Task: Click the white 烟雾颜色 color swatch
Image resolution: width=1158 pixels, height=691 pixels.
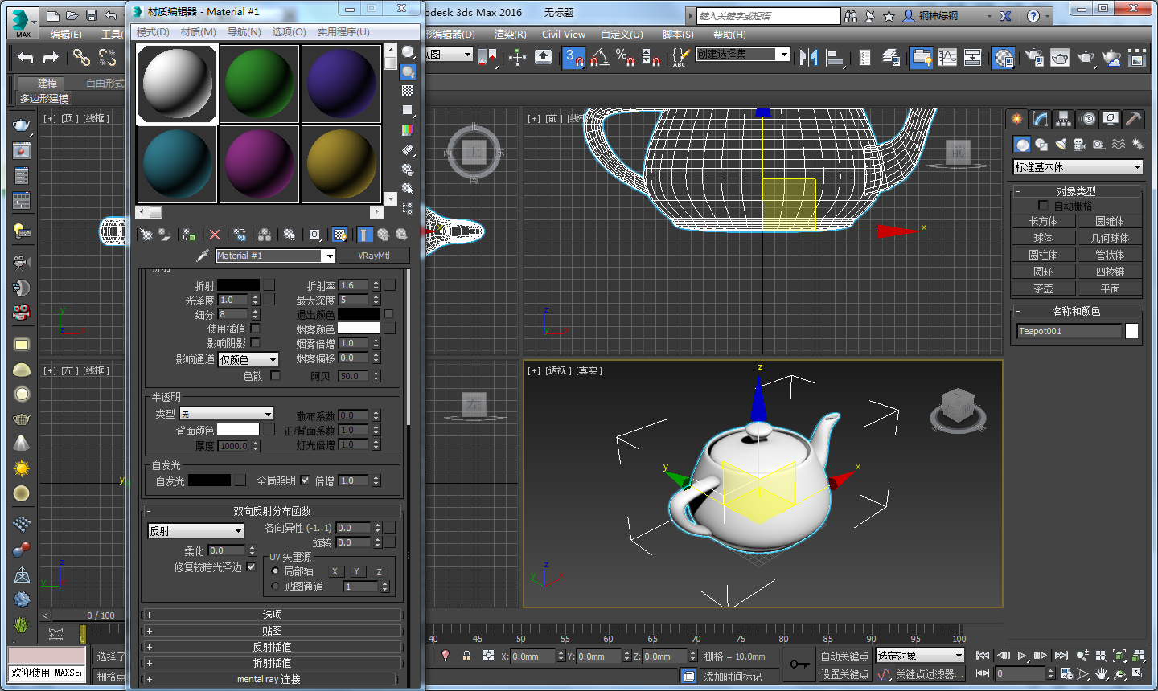Action: (x=358, y=328)
